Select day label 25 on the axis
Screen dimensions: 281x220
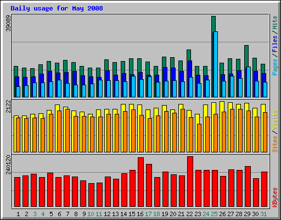tap(214, 214)
